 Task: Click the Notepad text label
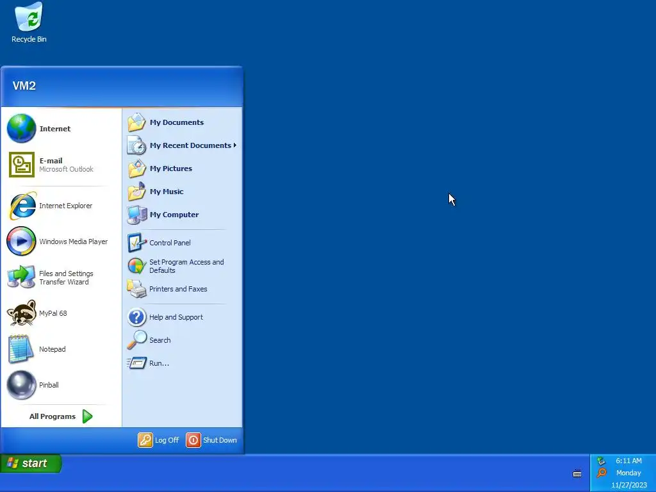53,349
